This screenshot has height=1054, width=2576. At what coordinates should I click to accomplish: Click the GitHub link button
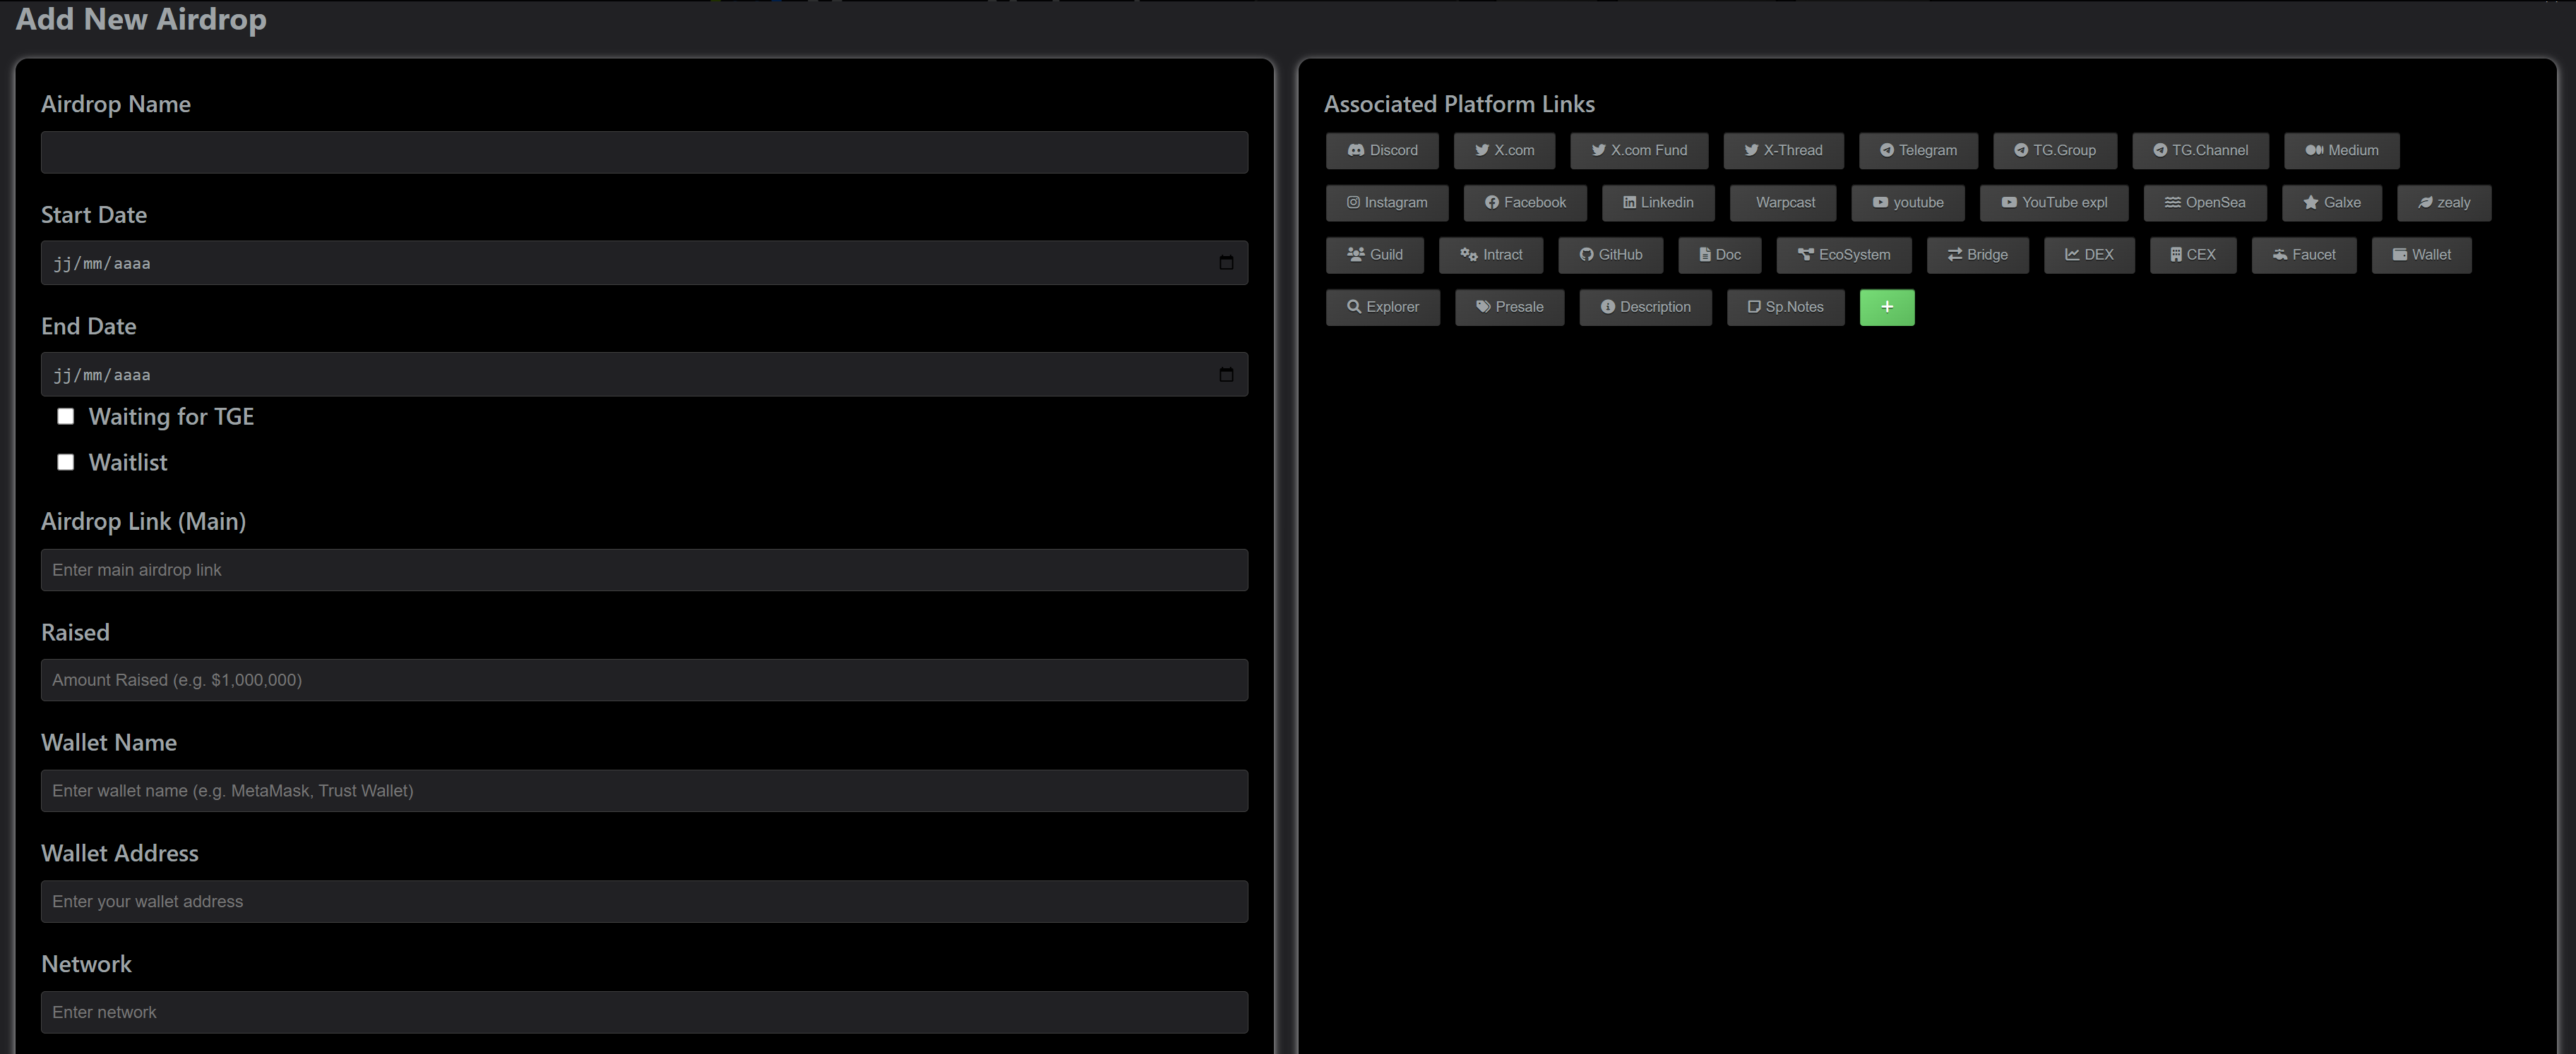1610,255
